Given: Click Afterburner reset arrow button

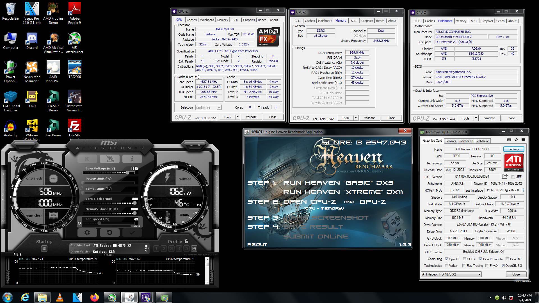Looking at the screenshot, I should (109, 232).
